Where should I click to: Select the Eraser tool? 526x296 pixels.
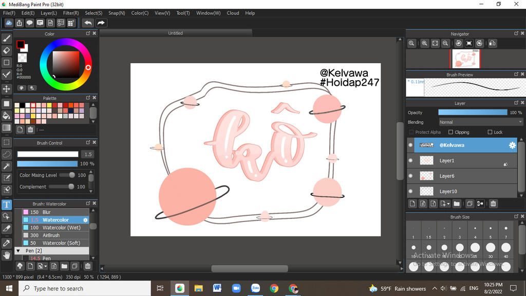click(x=6, y=50)
